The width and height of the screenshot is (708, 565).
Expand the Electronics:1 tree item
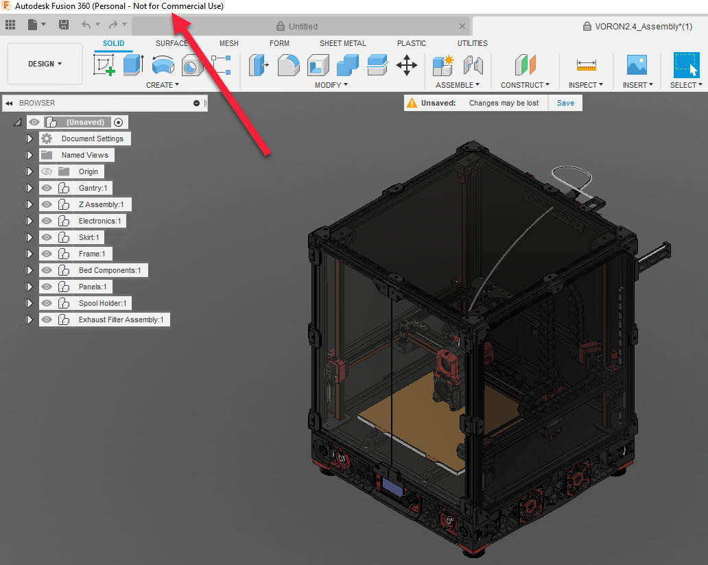point(30,221)
